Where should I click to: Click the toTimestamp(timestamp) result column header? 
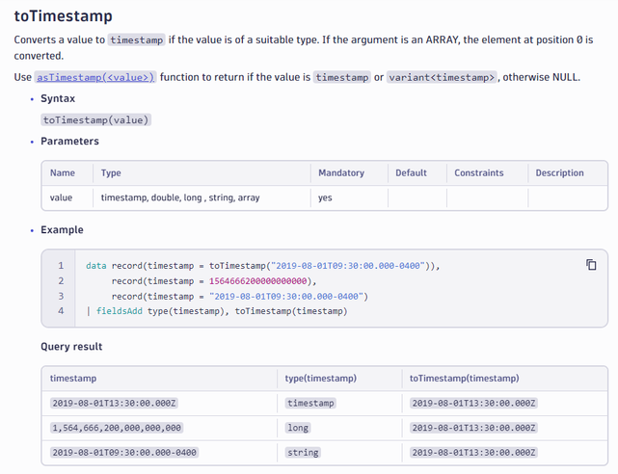465,379
